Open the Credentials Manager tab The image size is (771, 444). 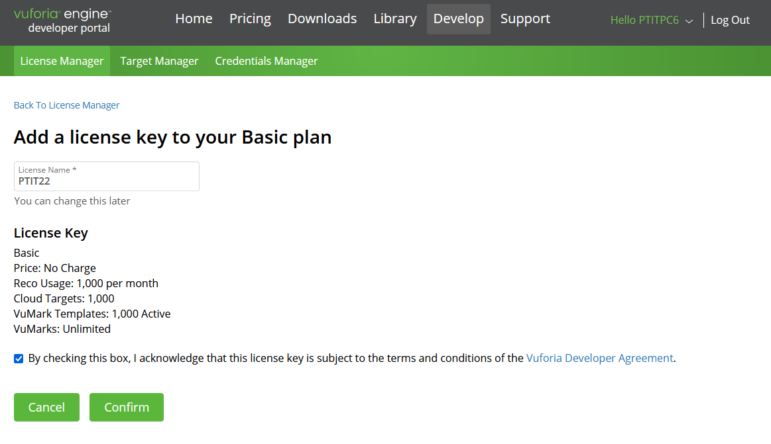[267, 61]
